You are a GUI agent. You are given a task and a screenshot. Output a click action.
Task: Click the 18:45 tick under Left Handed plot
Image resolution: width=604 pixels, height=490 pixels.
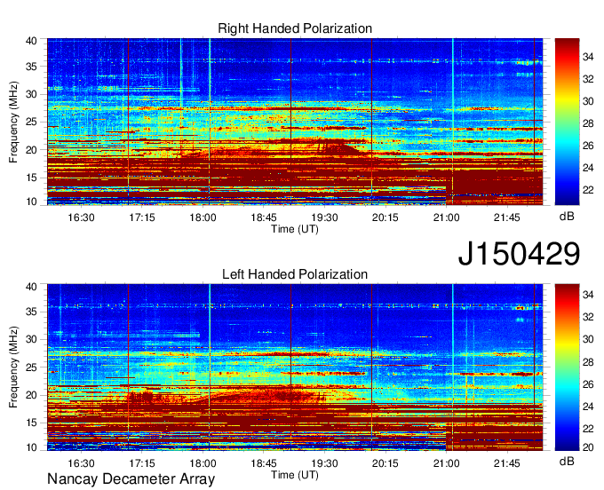point(264,463)
